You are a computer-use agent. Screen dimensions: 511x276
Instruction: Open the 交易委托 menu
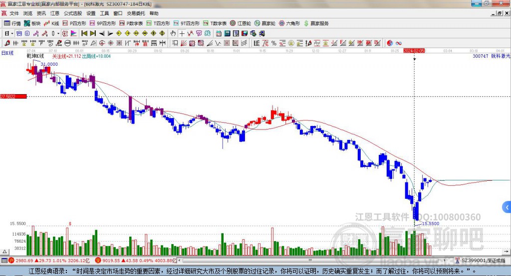(136, 13)
